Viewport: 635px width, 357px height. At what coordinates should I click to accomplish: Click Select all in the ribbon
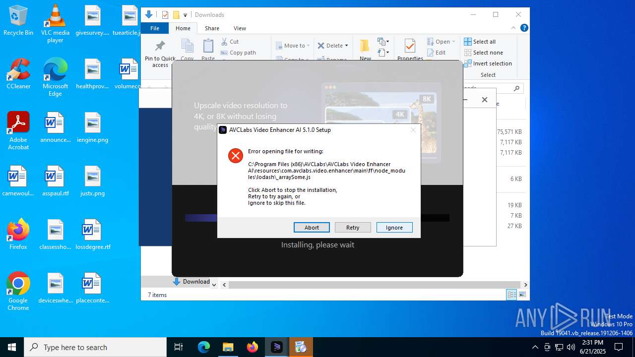tap(480, 42)
